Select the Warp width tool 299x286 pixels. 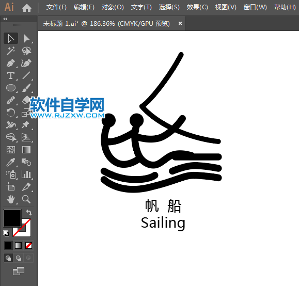point(11,125)
